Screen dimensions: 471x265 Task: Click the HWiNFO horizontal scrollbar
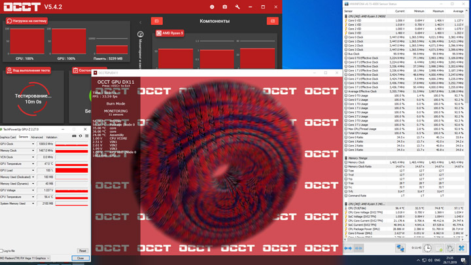pos(404,239)
